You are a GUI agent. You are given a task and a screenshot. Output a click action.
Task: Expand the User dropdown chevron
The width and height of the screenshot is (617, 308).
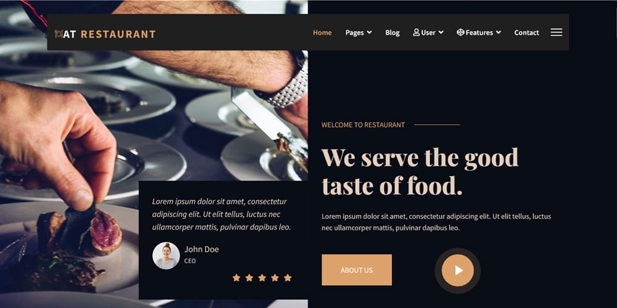click(x=441, y=33)
